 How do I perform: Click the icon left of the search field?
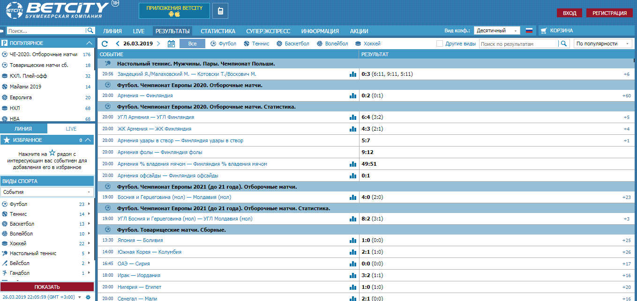2,31
